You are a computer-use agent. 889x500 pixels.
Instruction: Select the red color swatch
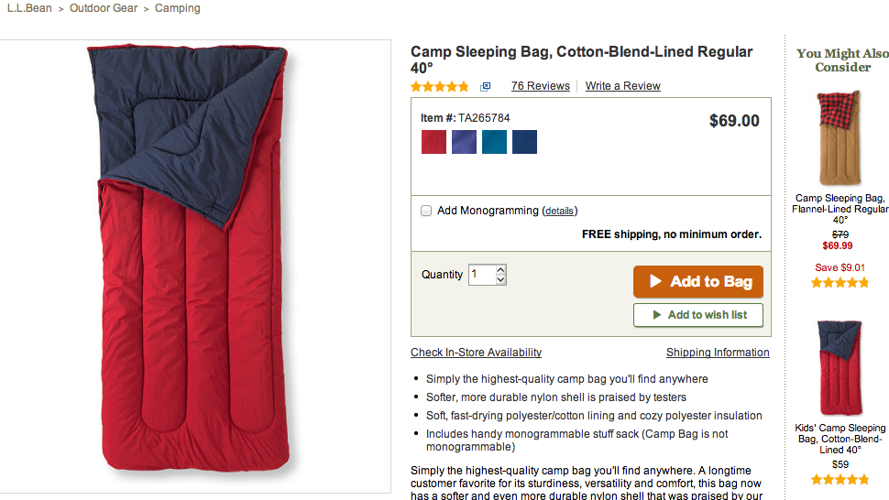(434, 142)
